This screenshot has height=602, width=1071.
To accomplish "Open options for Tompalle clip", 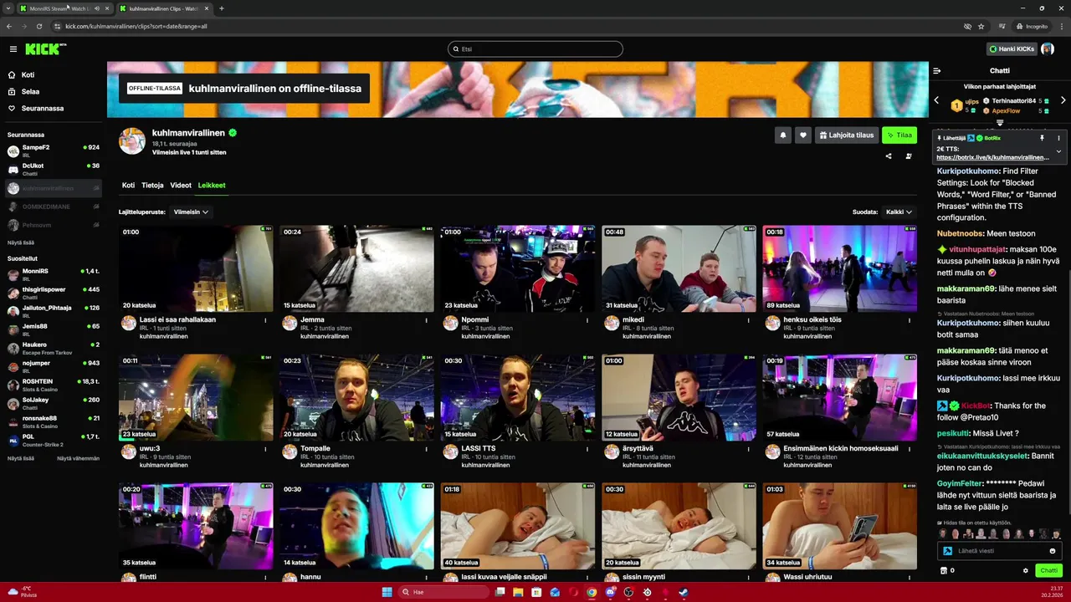I will pos(427,449).
